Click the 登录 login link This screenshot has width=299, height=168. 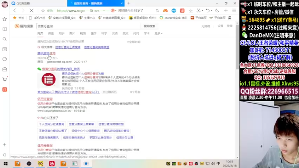(229, 26)
